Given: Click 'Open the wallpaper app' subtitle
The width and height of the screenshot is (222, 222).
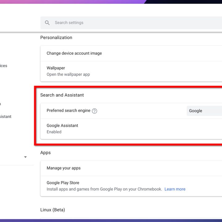Looking at the screenshot, I should tap(68, 74).
